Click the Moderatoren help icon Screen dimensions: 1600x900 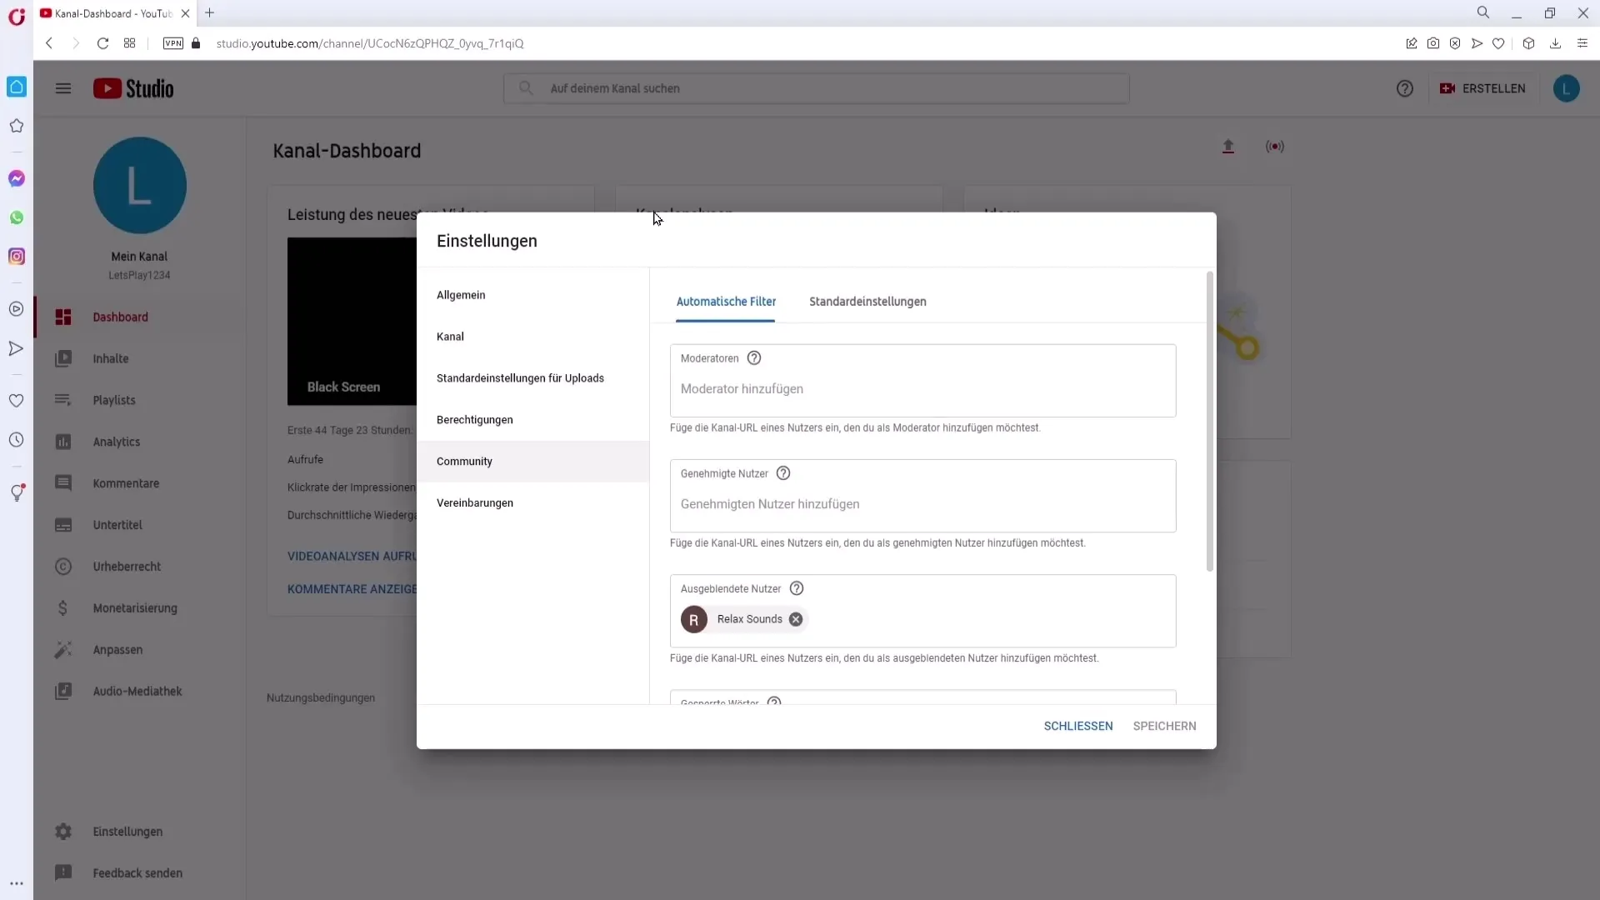pyautogui.click(x=754, y=358)
